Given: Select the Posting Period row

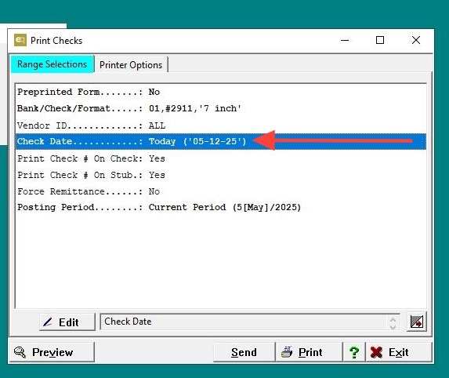Looking at the screenshot, I should [x=221, y=207].
